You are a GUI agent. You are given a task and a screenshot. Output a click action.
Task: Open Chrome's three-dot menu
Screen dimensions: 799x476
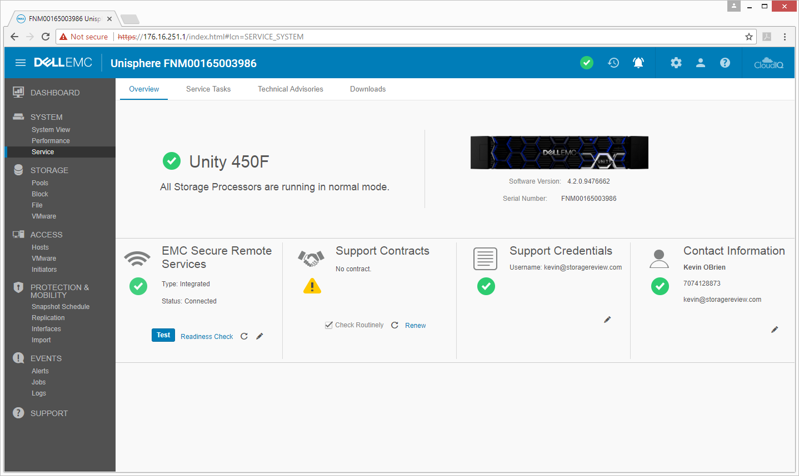785,37
